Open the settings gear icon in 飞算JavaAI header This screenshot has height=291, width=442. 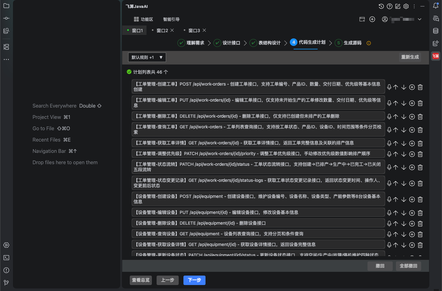pyautogui.click(x=406, y=6)
